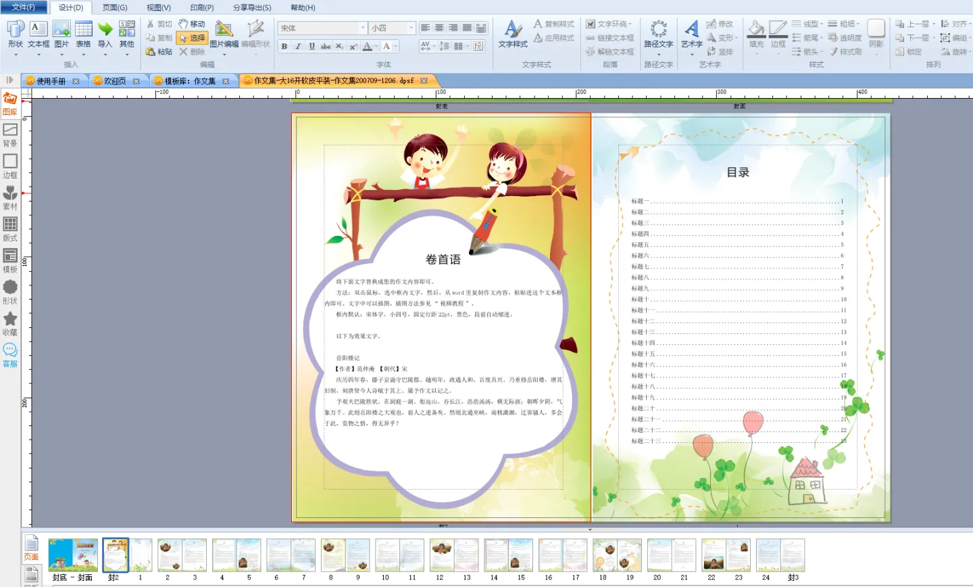
Task: Activate the 移动 hand move tool
Action: (192, 24)
